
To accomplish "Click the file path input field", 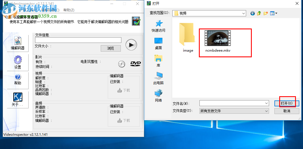I will pos(78,40).
